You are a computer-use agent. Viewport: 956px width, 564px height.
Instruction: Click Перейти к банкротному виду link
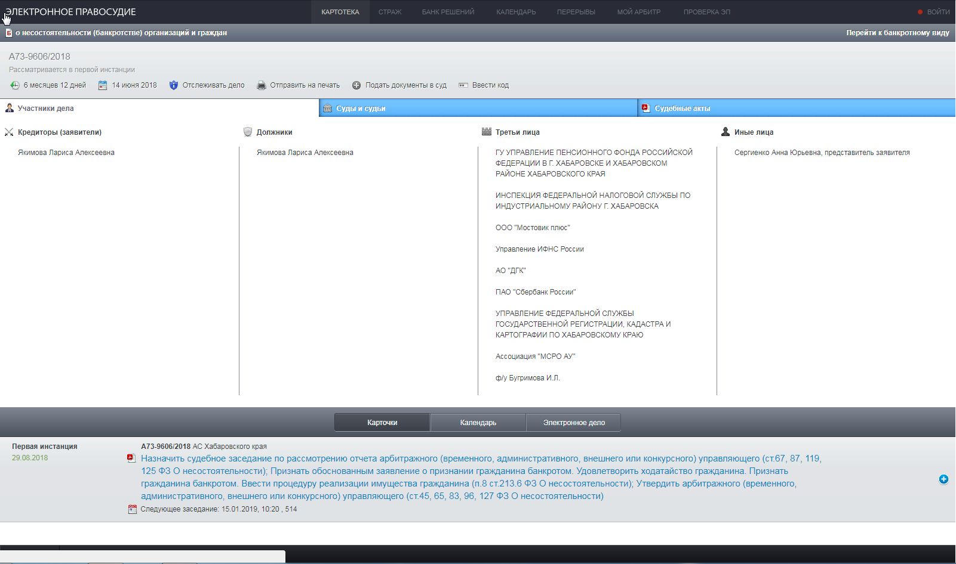897,33
